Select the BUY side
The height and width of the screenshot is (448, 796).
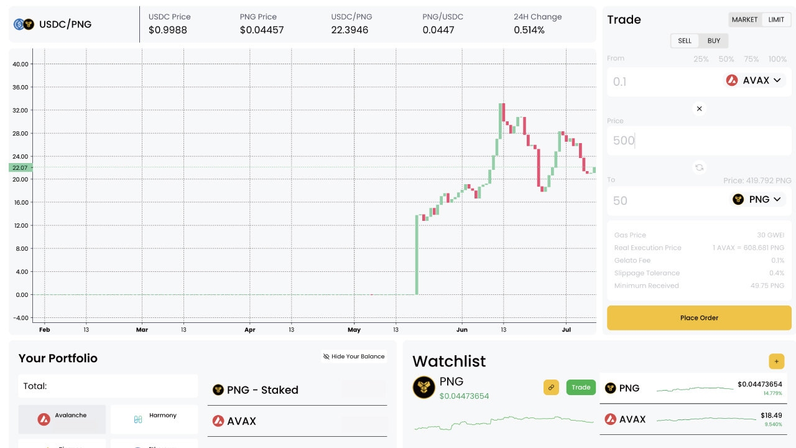[714, 41]
